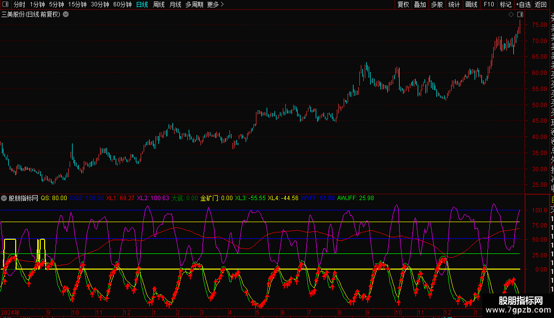The image size is (554, 318).
Task: Click the QS: 80.00 indicator value
Action: pos(54,198)
